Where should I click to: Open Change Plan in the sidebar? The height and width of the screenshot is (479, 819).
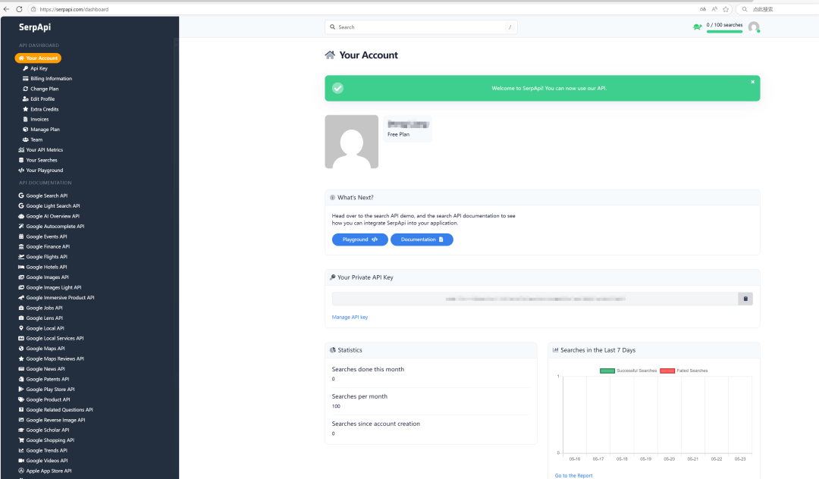[x=45, y=89]
